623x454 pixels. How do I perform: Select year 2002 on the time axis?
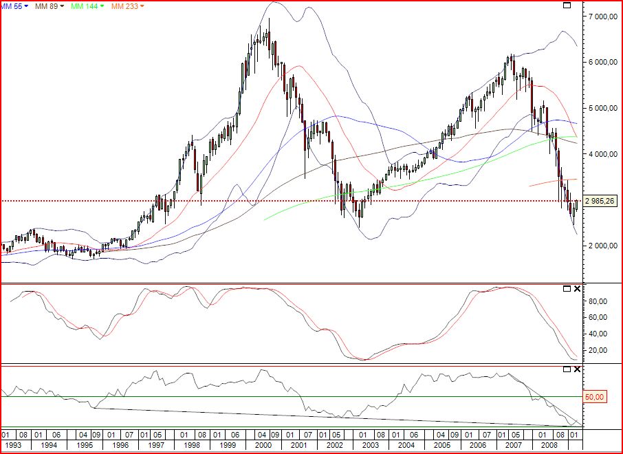pyautogui.click(x=335, y=445)
